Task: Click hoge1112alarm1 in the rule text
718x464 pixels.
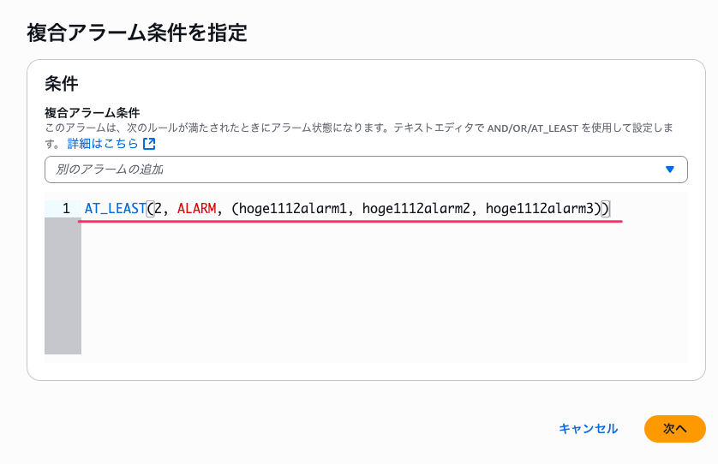Action: [x=293, y=209]
